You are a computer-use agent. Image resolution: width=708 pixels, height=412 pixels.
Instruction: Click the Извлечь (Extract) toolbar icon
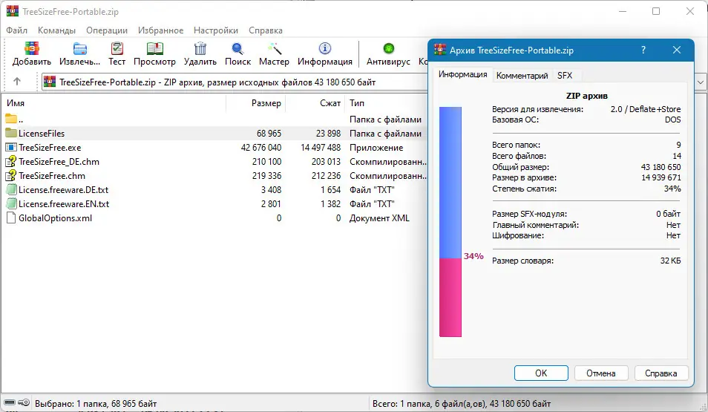pyautogui.click(x=80, y=48)
